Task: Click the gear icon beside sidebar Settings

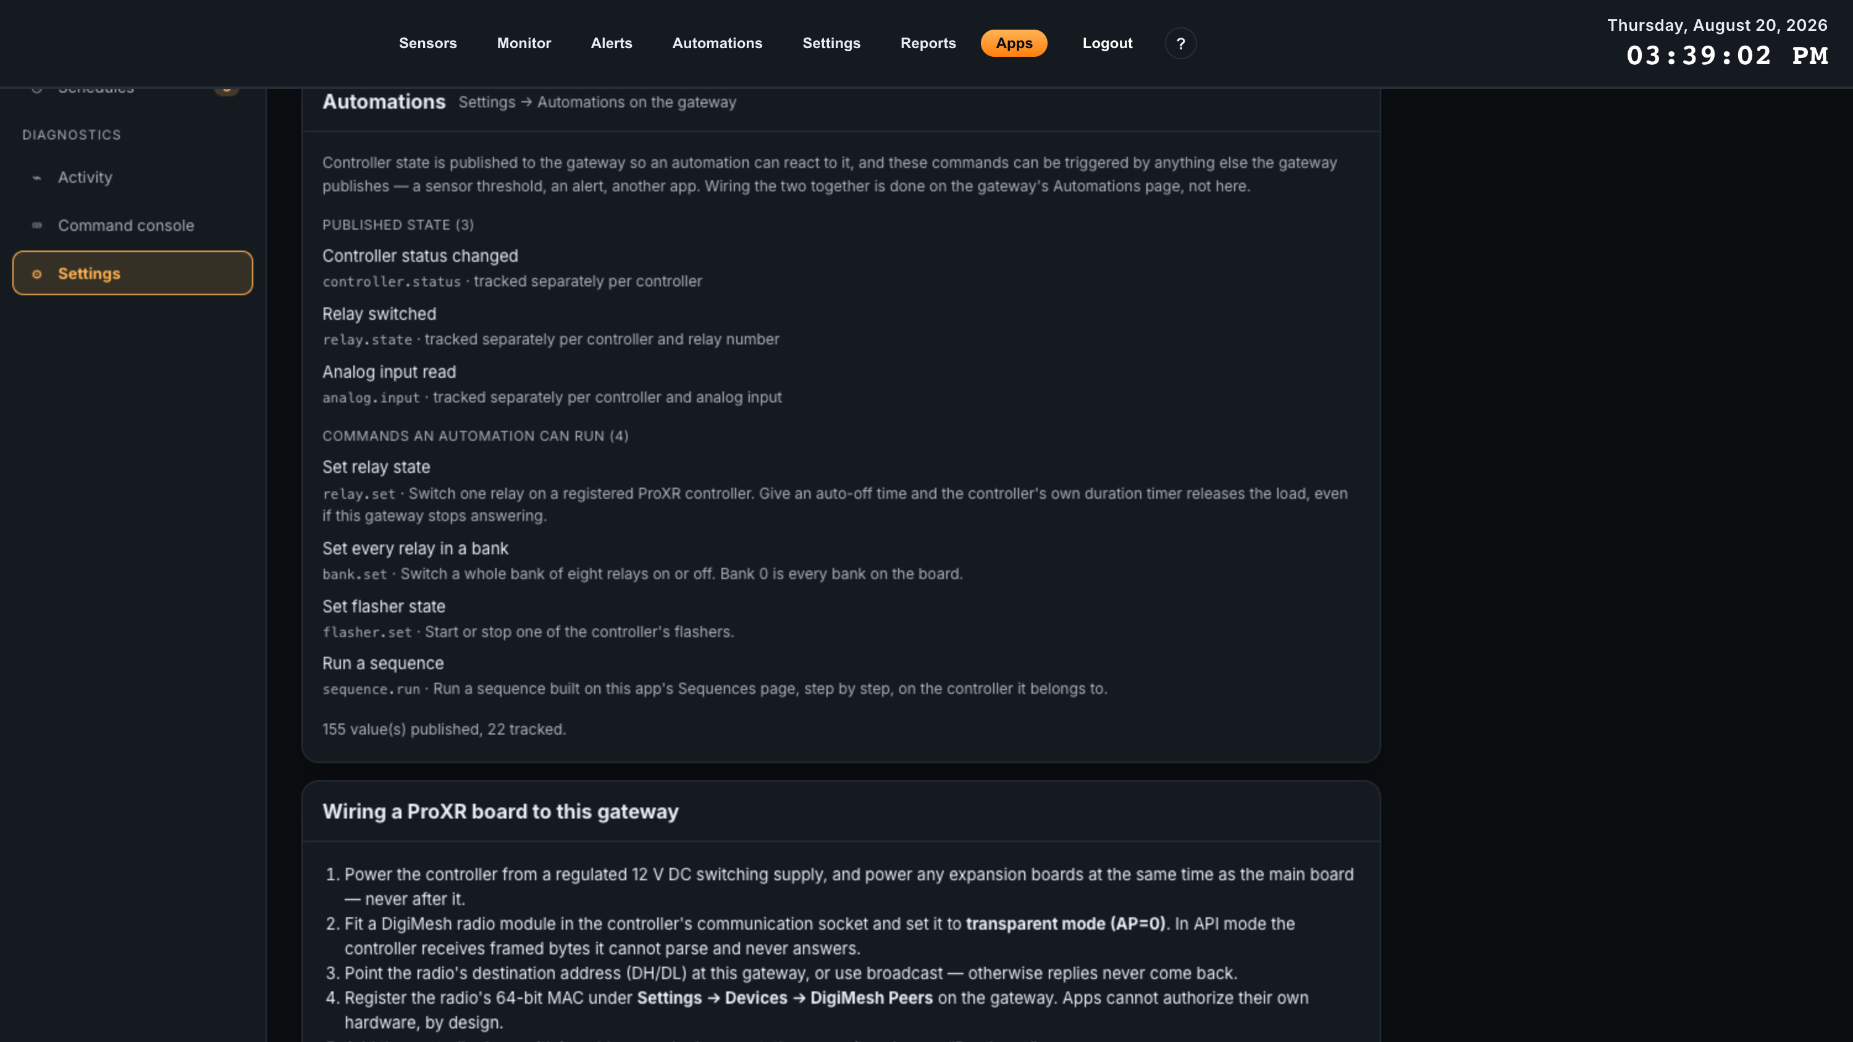Action: [x=36, y=274]
